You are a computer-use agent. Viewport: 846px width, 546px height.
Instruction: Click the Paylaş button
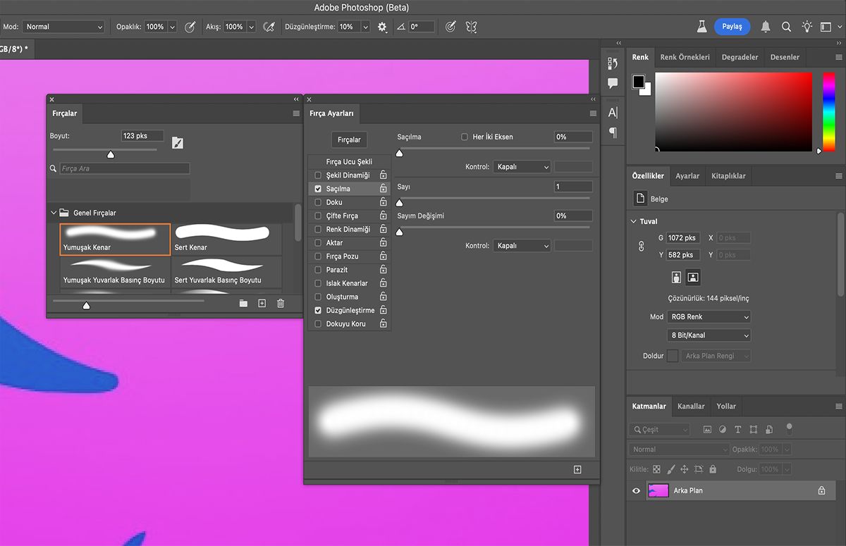point(732,27)
